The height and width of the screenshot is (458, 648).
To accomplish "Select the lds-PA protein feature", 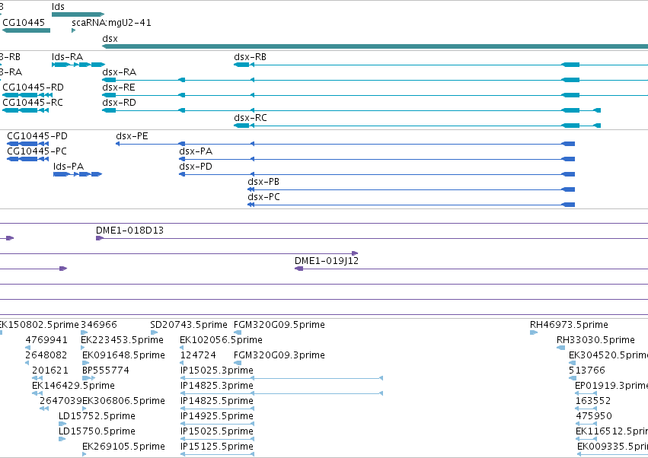I will pos(78,174).
